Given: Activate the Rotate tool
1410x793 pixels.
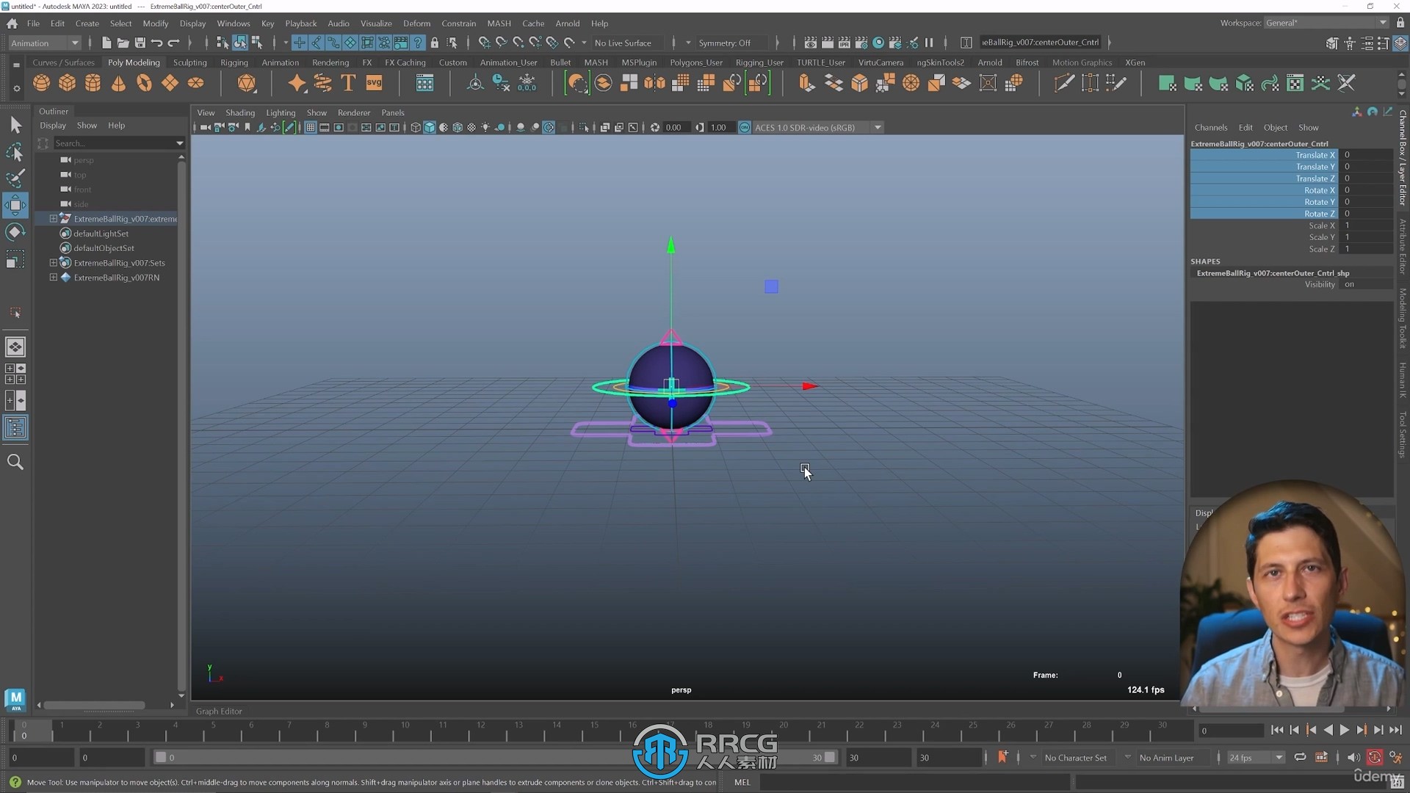Looking at the screenshot, I should click(15, 232).
